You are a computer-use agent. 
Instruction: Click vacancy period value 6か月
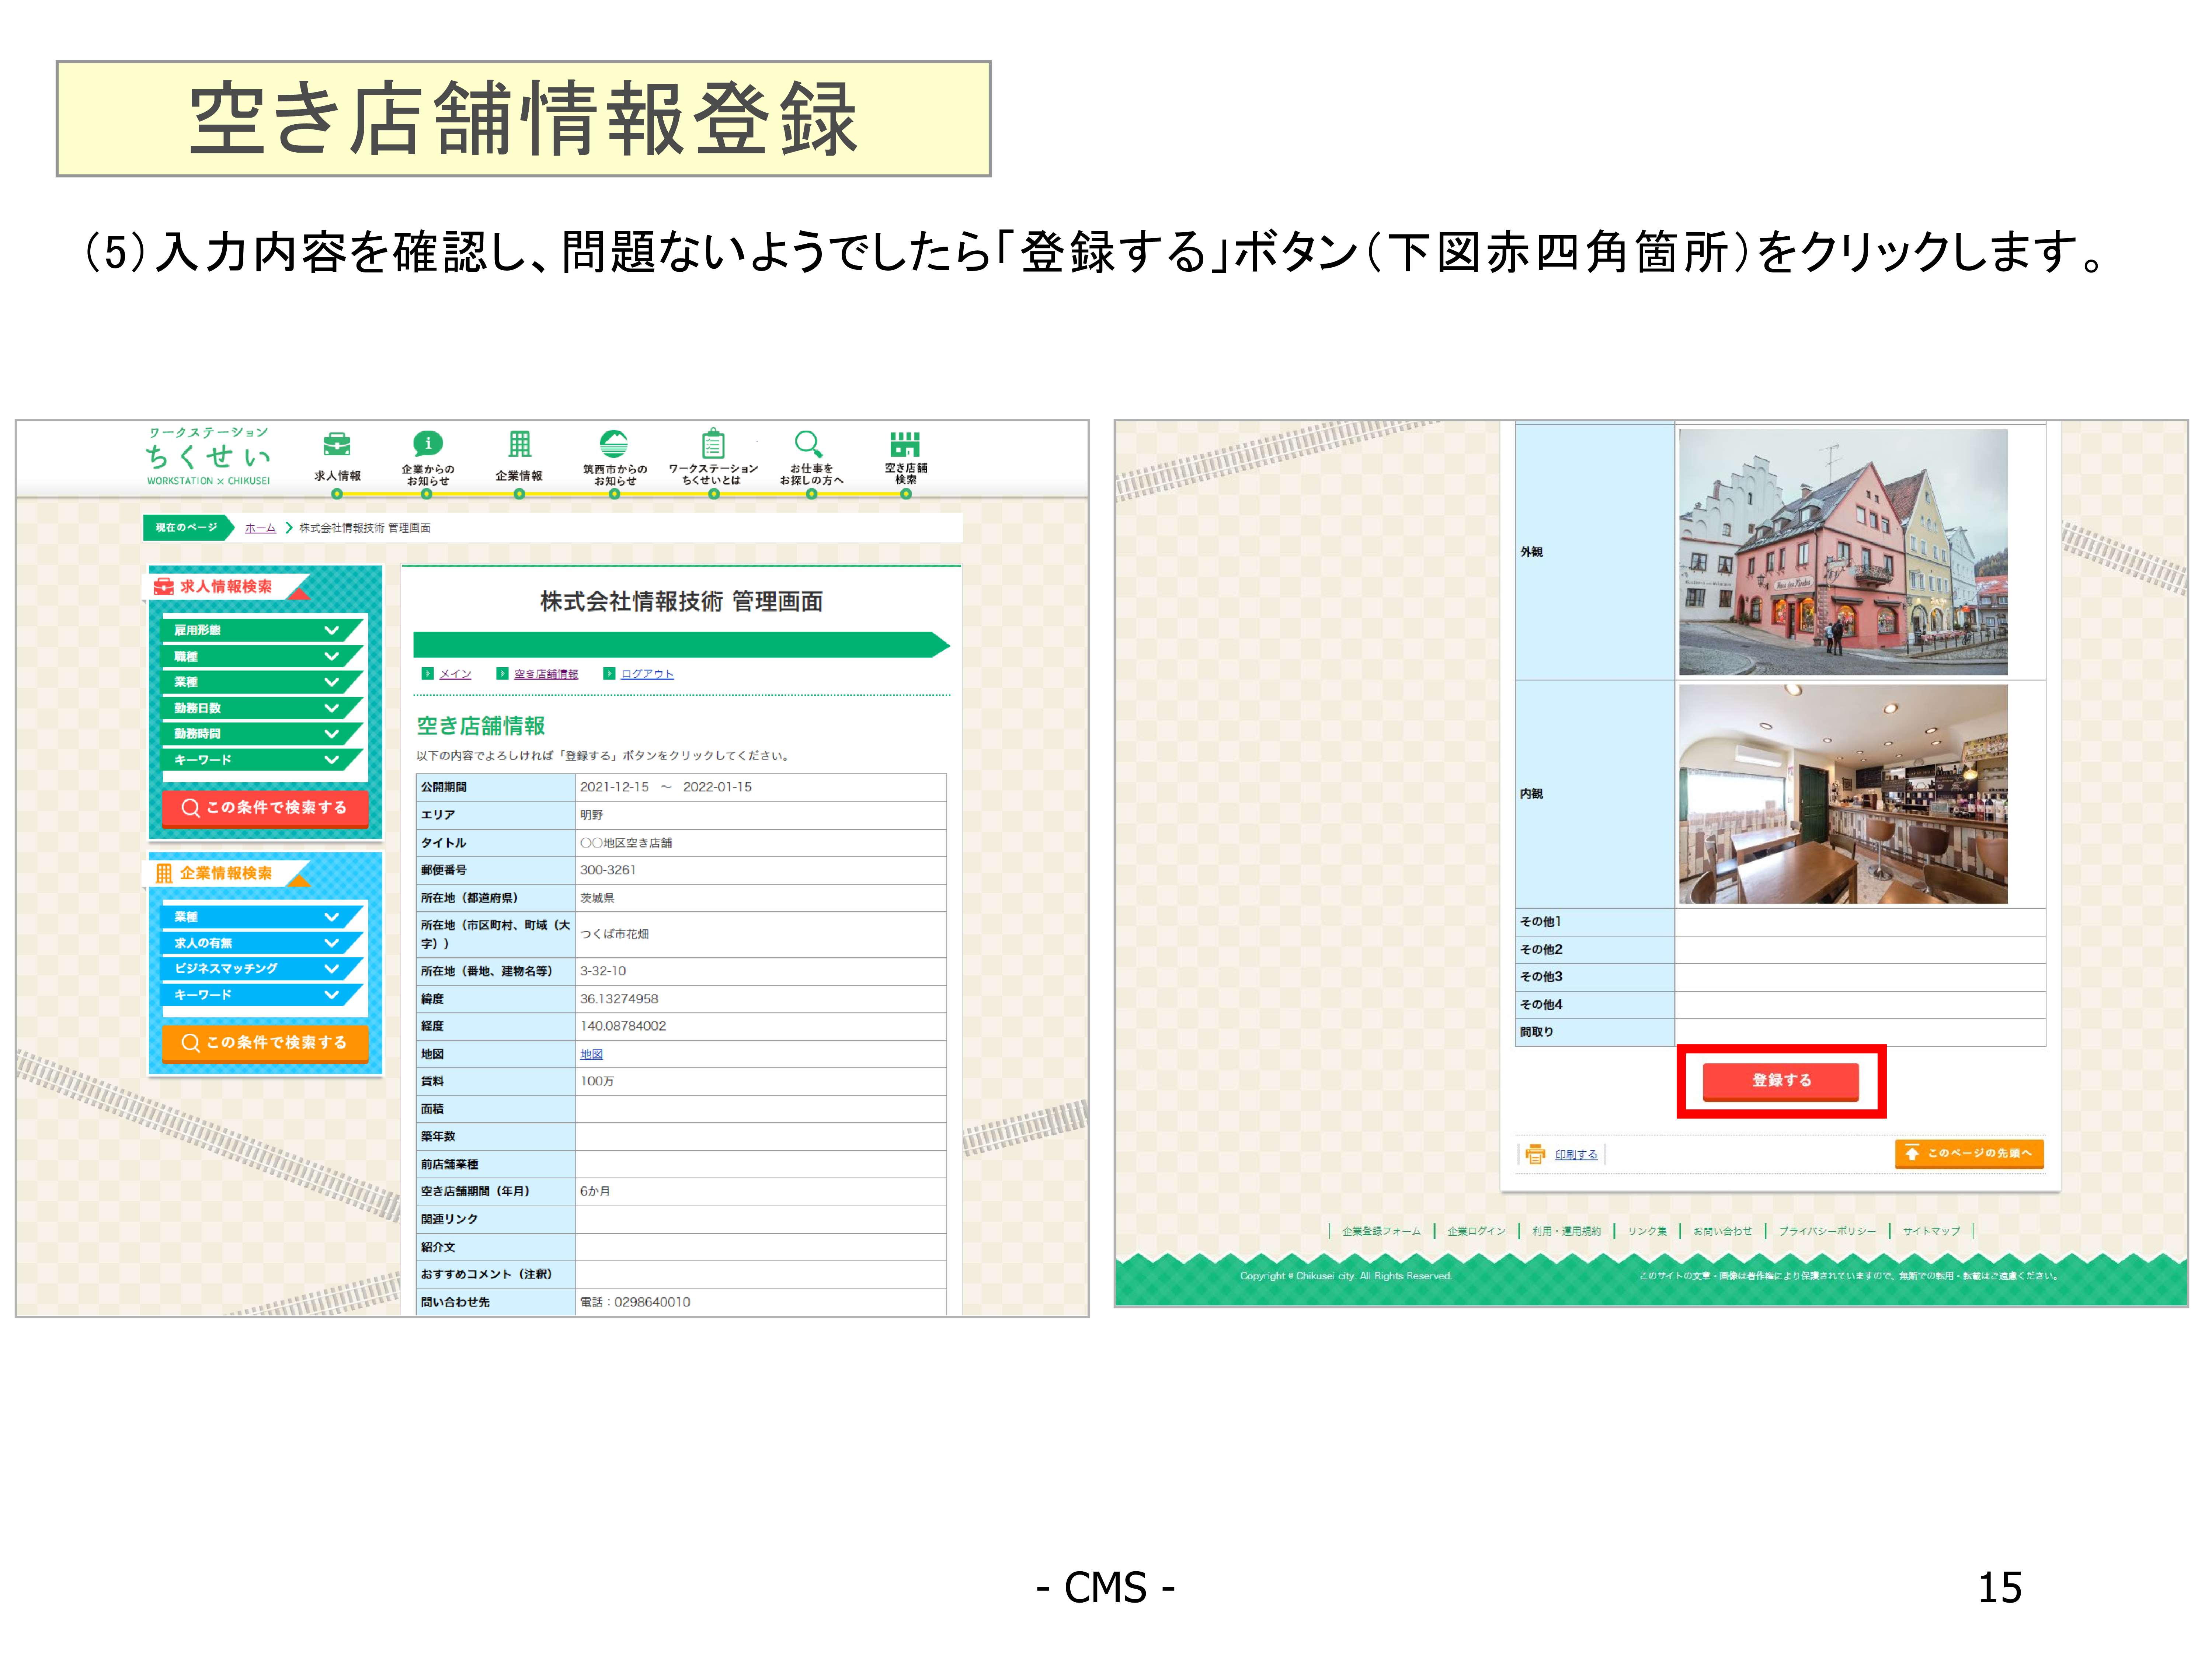(x=595, y=1191)
